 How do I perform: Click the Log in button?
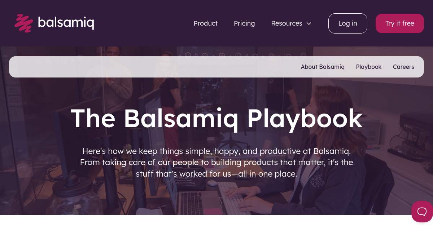click(347, 23)
